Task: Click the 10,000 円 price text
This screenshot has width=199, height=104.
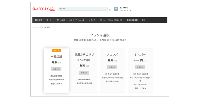Action: pyautogui.click(x=138, y=60)
